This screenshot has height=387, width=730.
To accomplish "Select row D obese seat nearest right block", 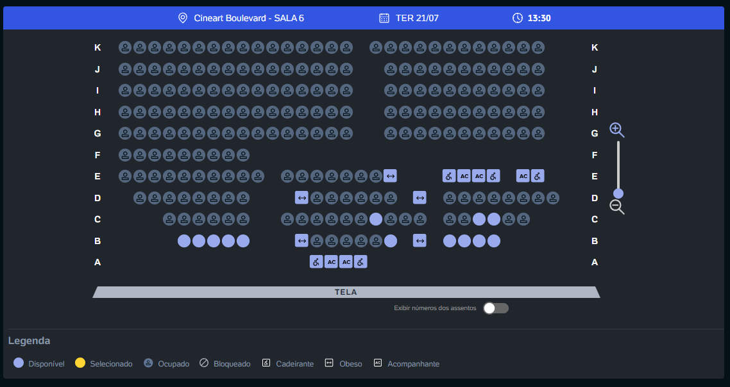I will 420,198.
